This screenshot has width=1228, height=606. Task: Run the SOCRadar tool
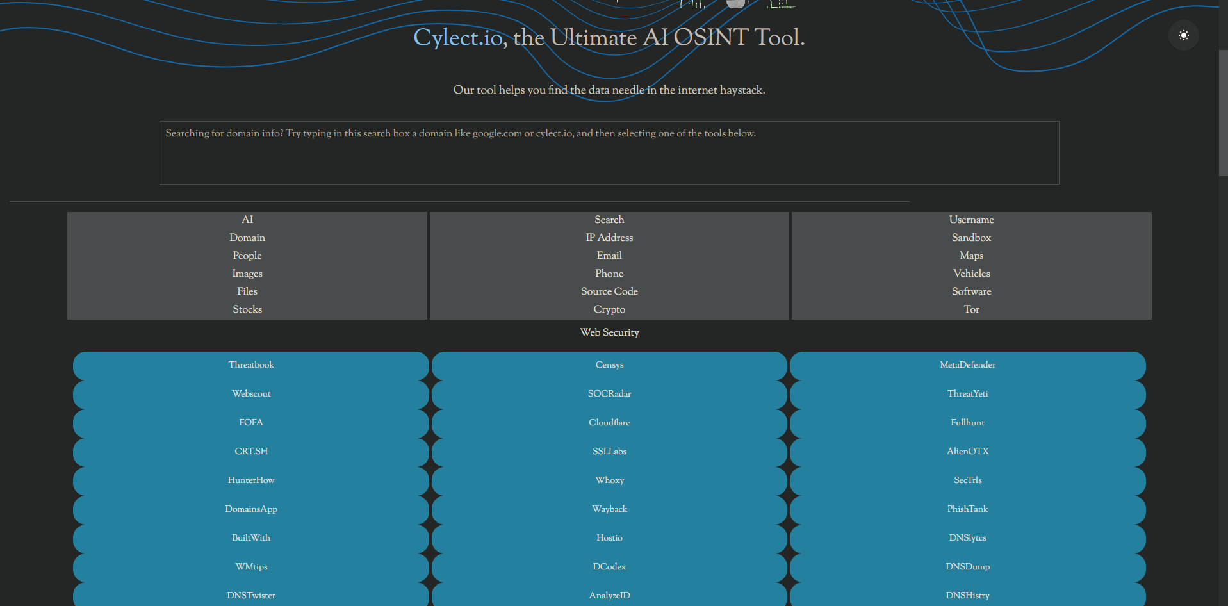[609, 394]
